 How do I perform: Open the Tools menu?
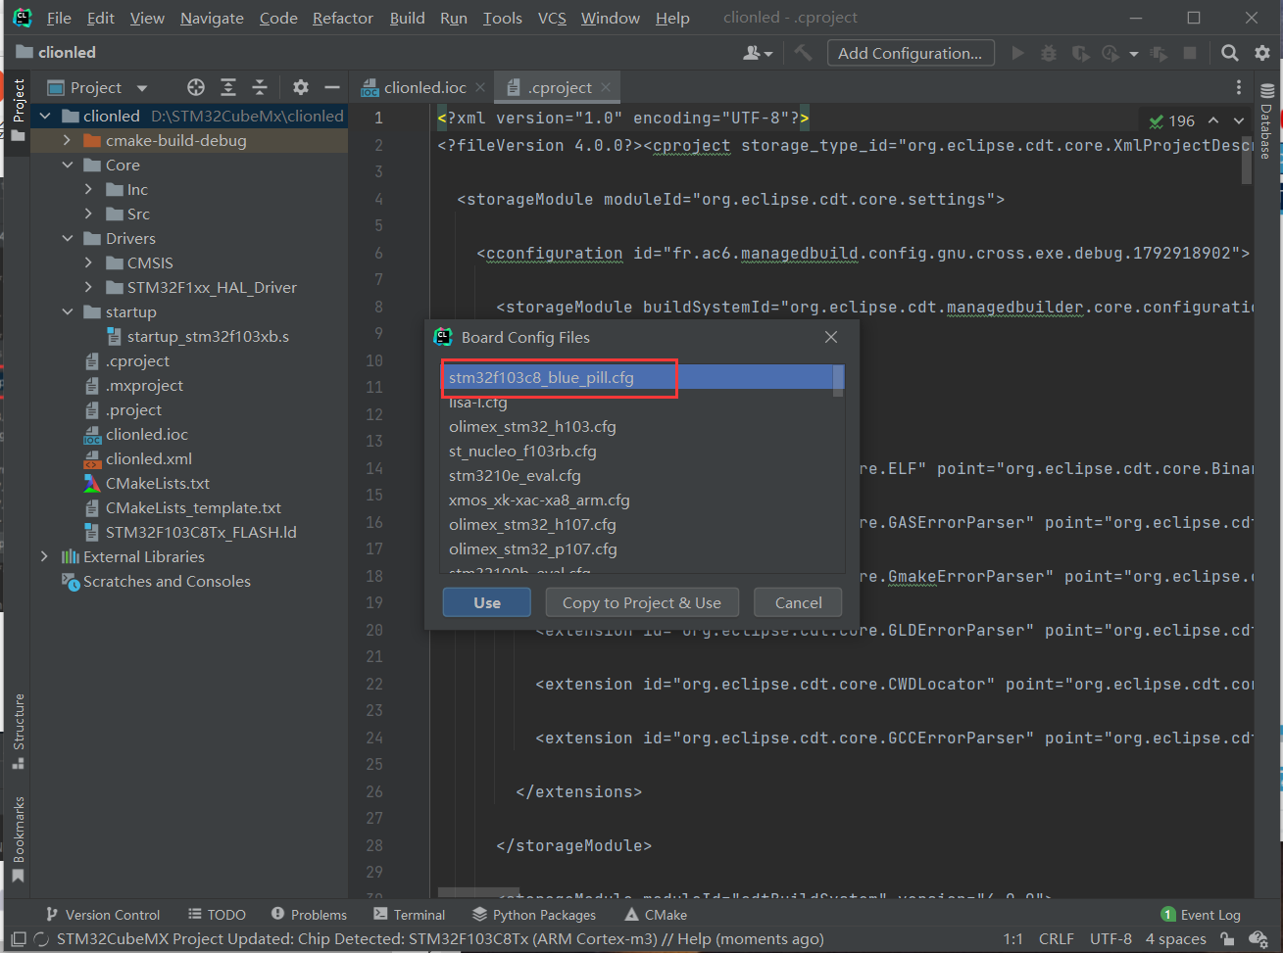(503, 18)
